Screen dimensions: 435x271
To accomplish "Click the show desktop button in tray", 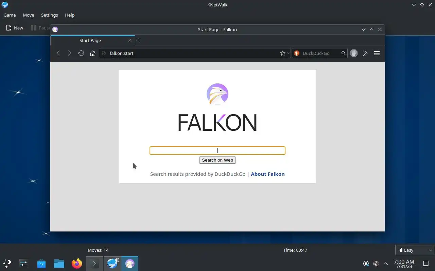I will 426,264.
